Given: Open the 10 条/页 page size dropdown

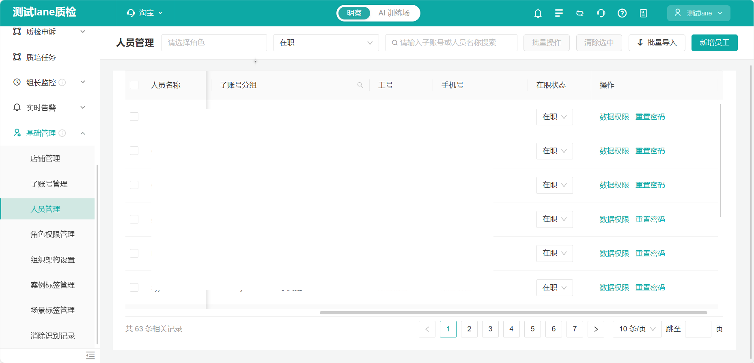Looking at the screenshot, I should [637, 329].
